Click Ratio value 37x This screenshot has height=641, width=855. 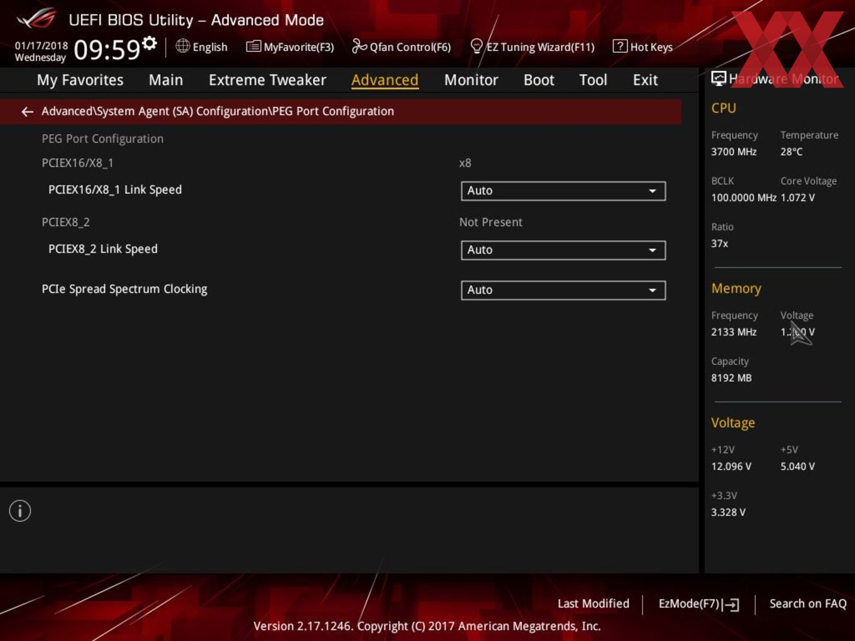point(720,244)
